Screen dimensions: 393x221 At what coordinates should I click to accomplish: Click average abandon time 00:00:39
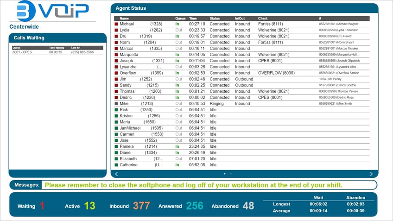(355, 211)
